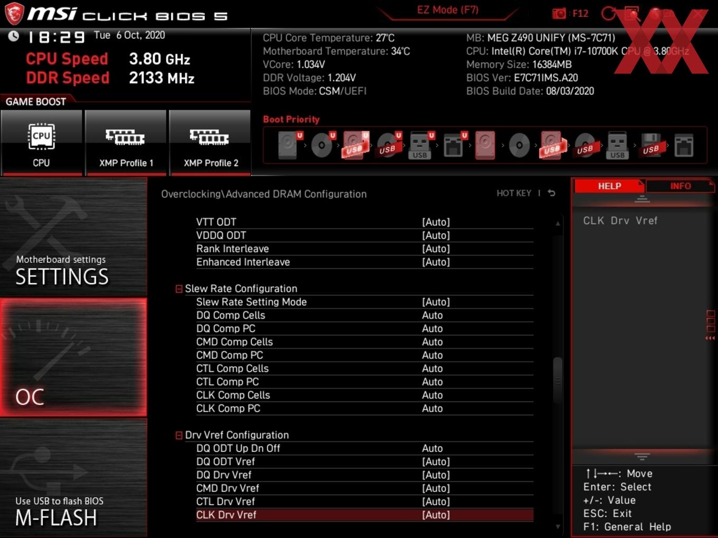Click the top handle of the help panel
Screen dimensions: 718x538
click(x=642, y=199)
